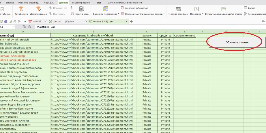Click the Проверка validation icon
Screen dimensions: 266x133
[x=196, y=9]
